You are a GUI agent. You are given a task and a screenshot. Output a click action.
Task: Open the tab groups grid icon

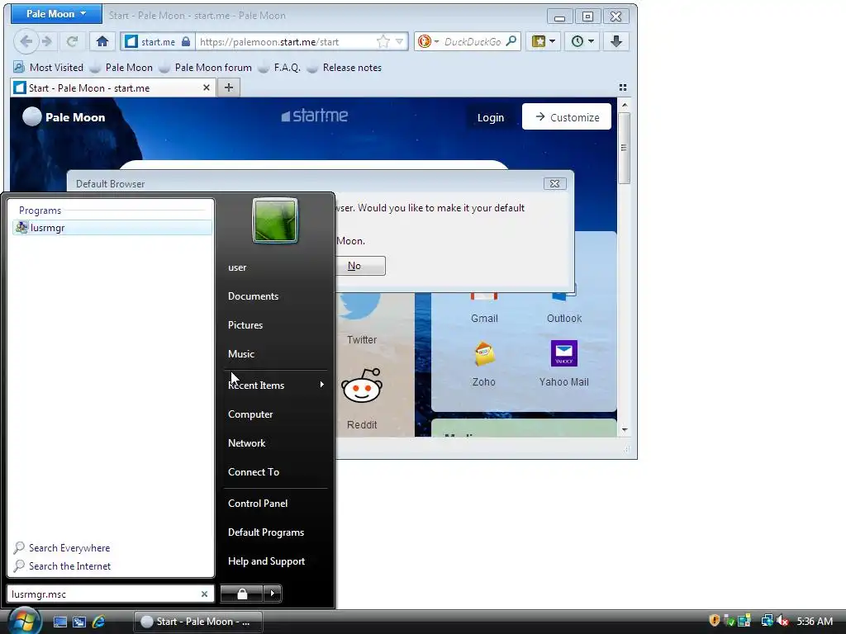point(623,88)
